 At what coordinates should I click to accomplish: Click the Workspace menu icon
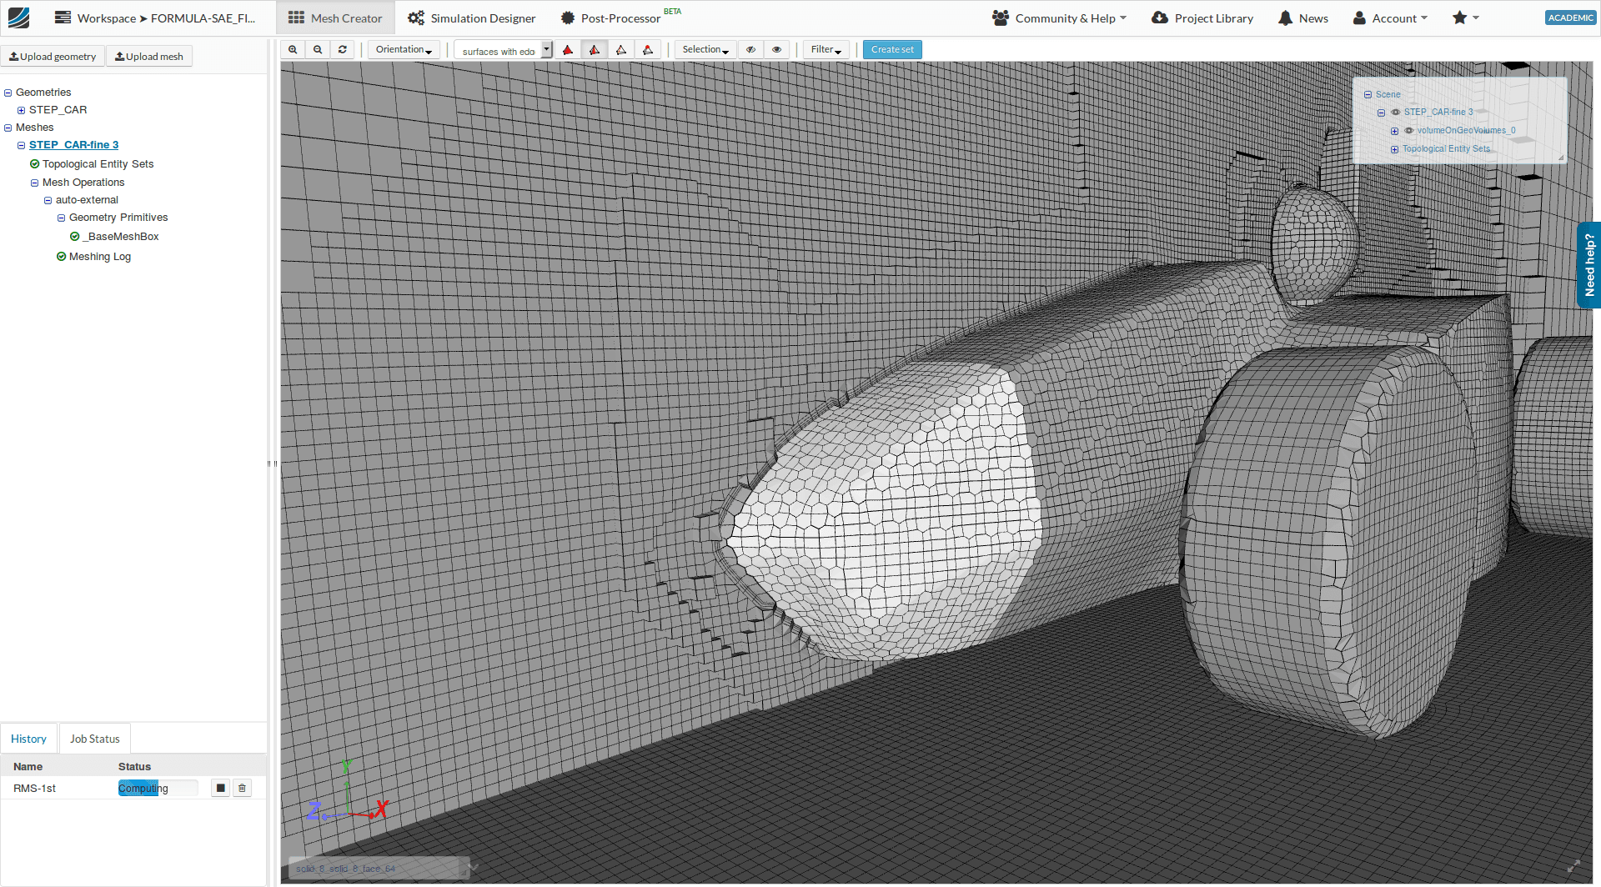[x=63, y=18]
